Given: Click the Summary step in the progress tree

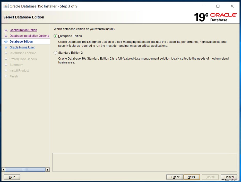Looking at the screenshot, I should 16,65.
